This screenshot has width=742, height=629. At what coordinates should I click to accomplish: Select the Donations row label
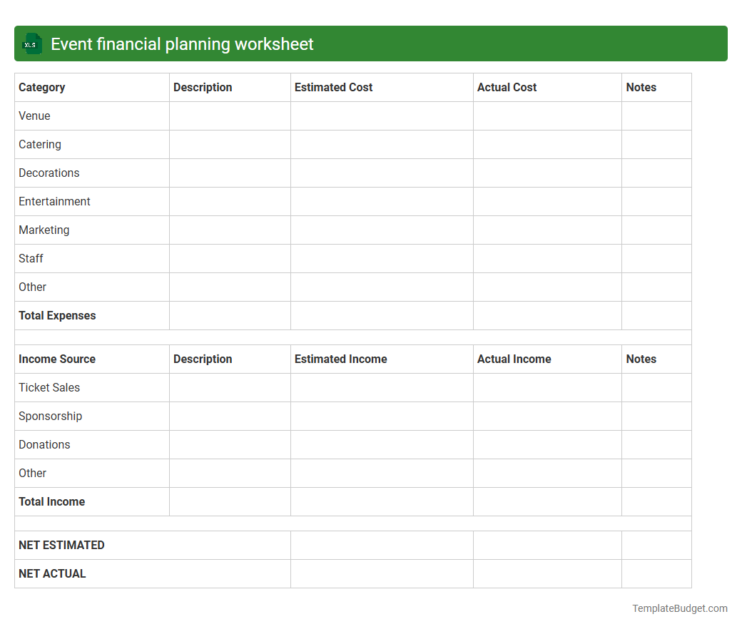[x=44, y=444]
